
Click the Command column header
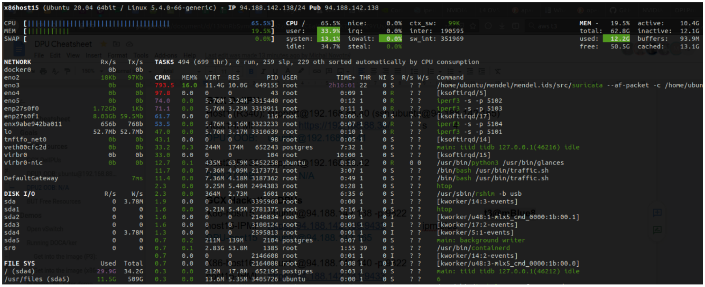tap(450, 78)
